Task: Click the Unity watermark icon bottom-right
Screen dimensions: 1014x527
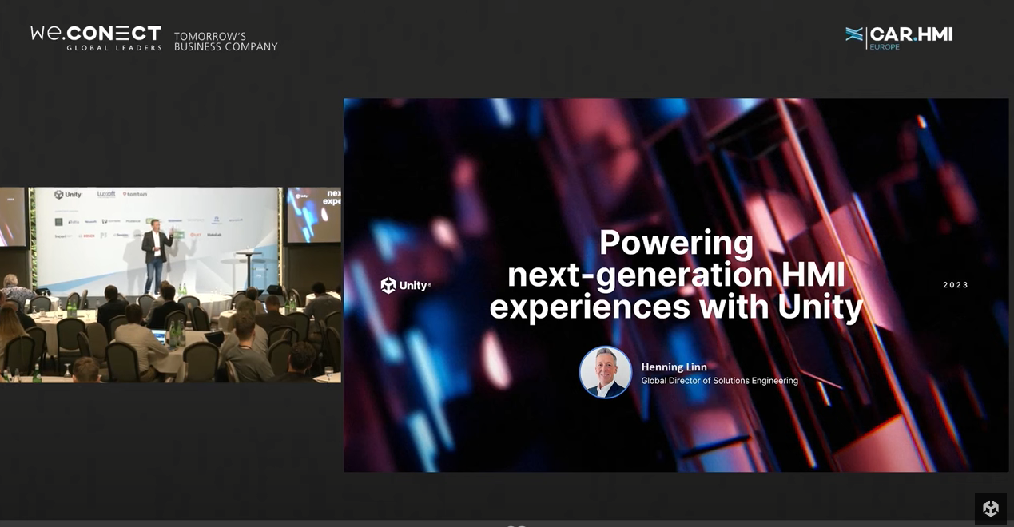Action: tap(990, 508)
